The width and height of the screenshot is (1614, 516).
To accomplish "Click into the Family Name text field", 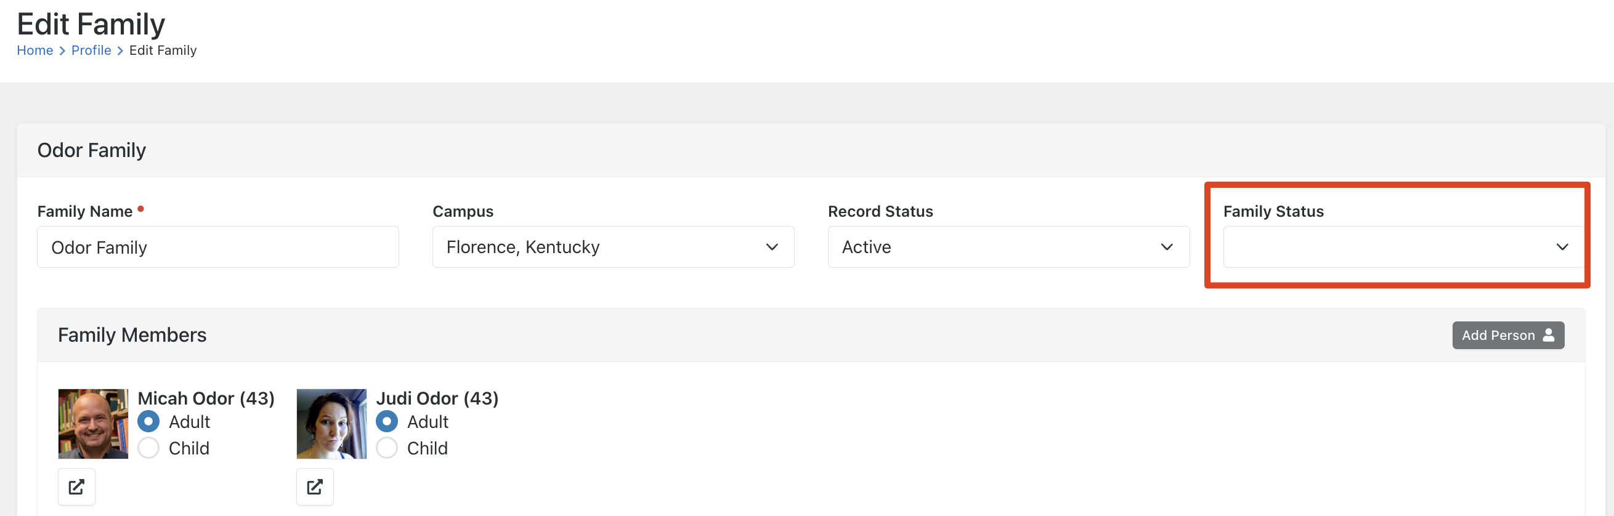I will pos(218,248).
